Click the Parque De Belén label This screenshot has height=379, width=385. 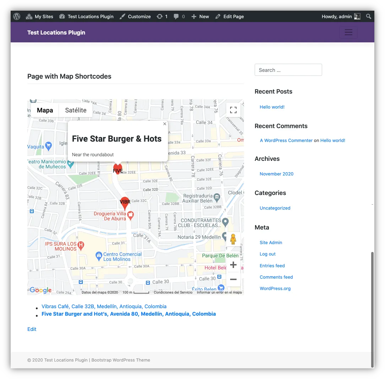tap(220, 256)
